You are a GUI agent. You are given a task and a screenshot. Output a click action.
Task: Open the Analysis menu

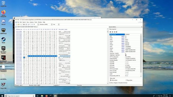[32, 22]
